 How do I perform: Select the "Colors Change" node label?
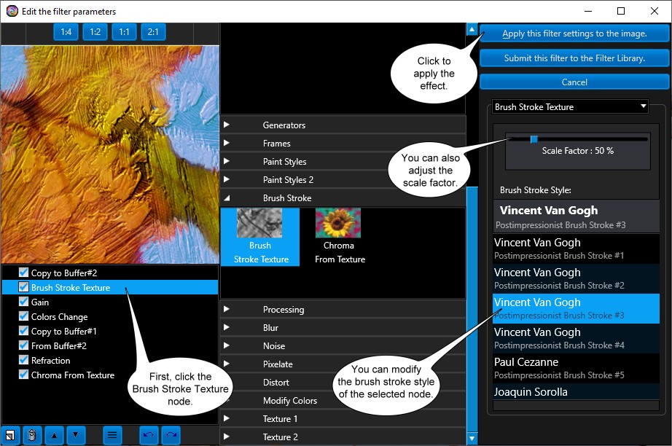(60, 316)
